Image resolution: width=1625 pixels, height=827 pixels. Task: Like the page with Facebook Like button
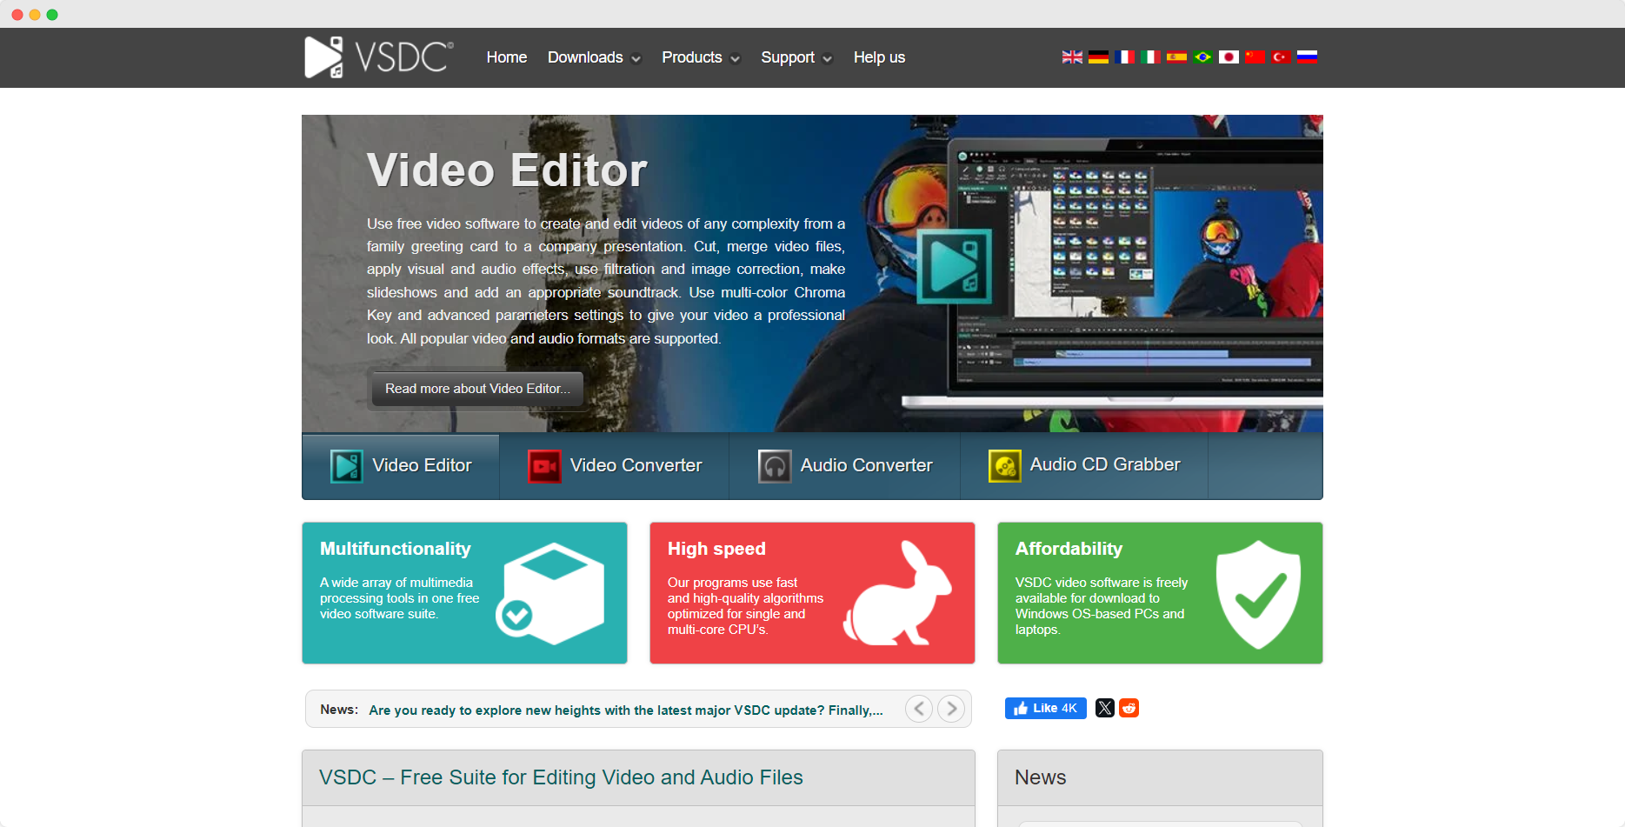click(x=1045, y=708)
